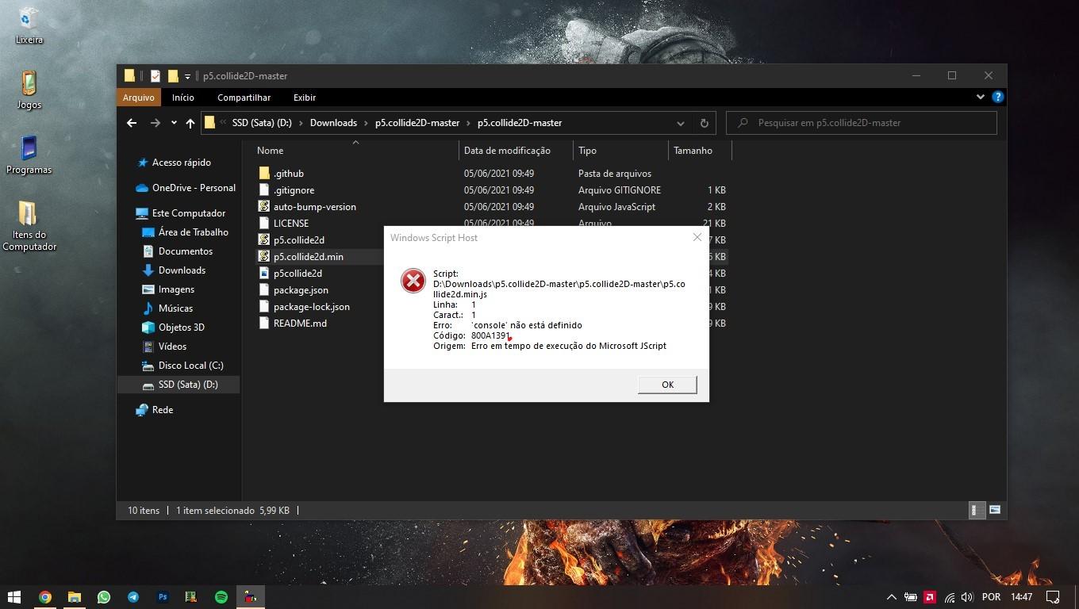Viewport: 1079px width, 609px height.
Task: Open WhatsApp from the taskbar
Action: pos(104,597)
